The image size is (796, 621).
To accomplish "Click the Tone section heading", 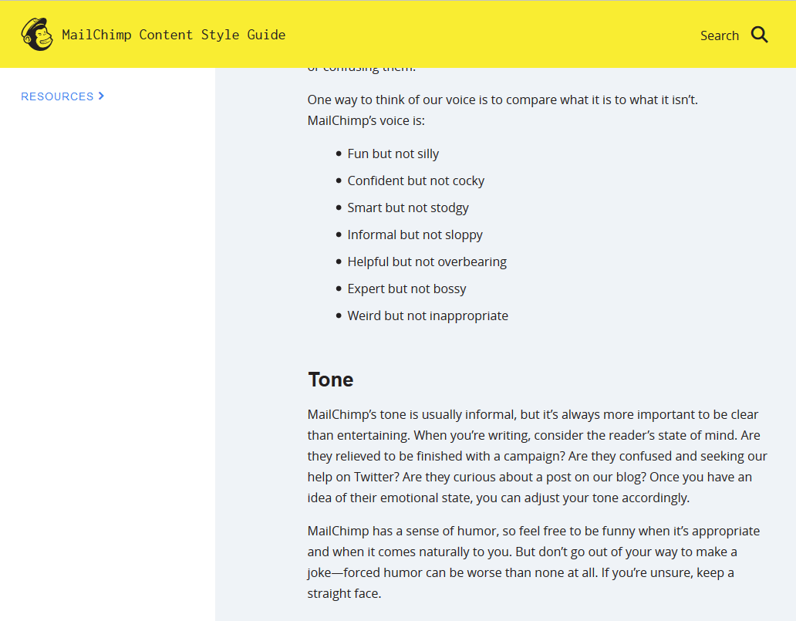I will tap(330, 380).
